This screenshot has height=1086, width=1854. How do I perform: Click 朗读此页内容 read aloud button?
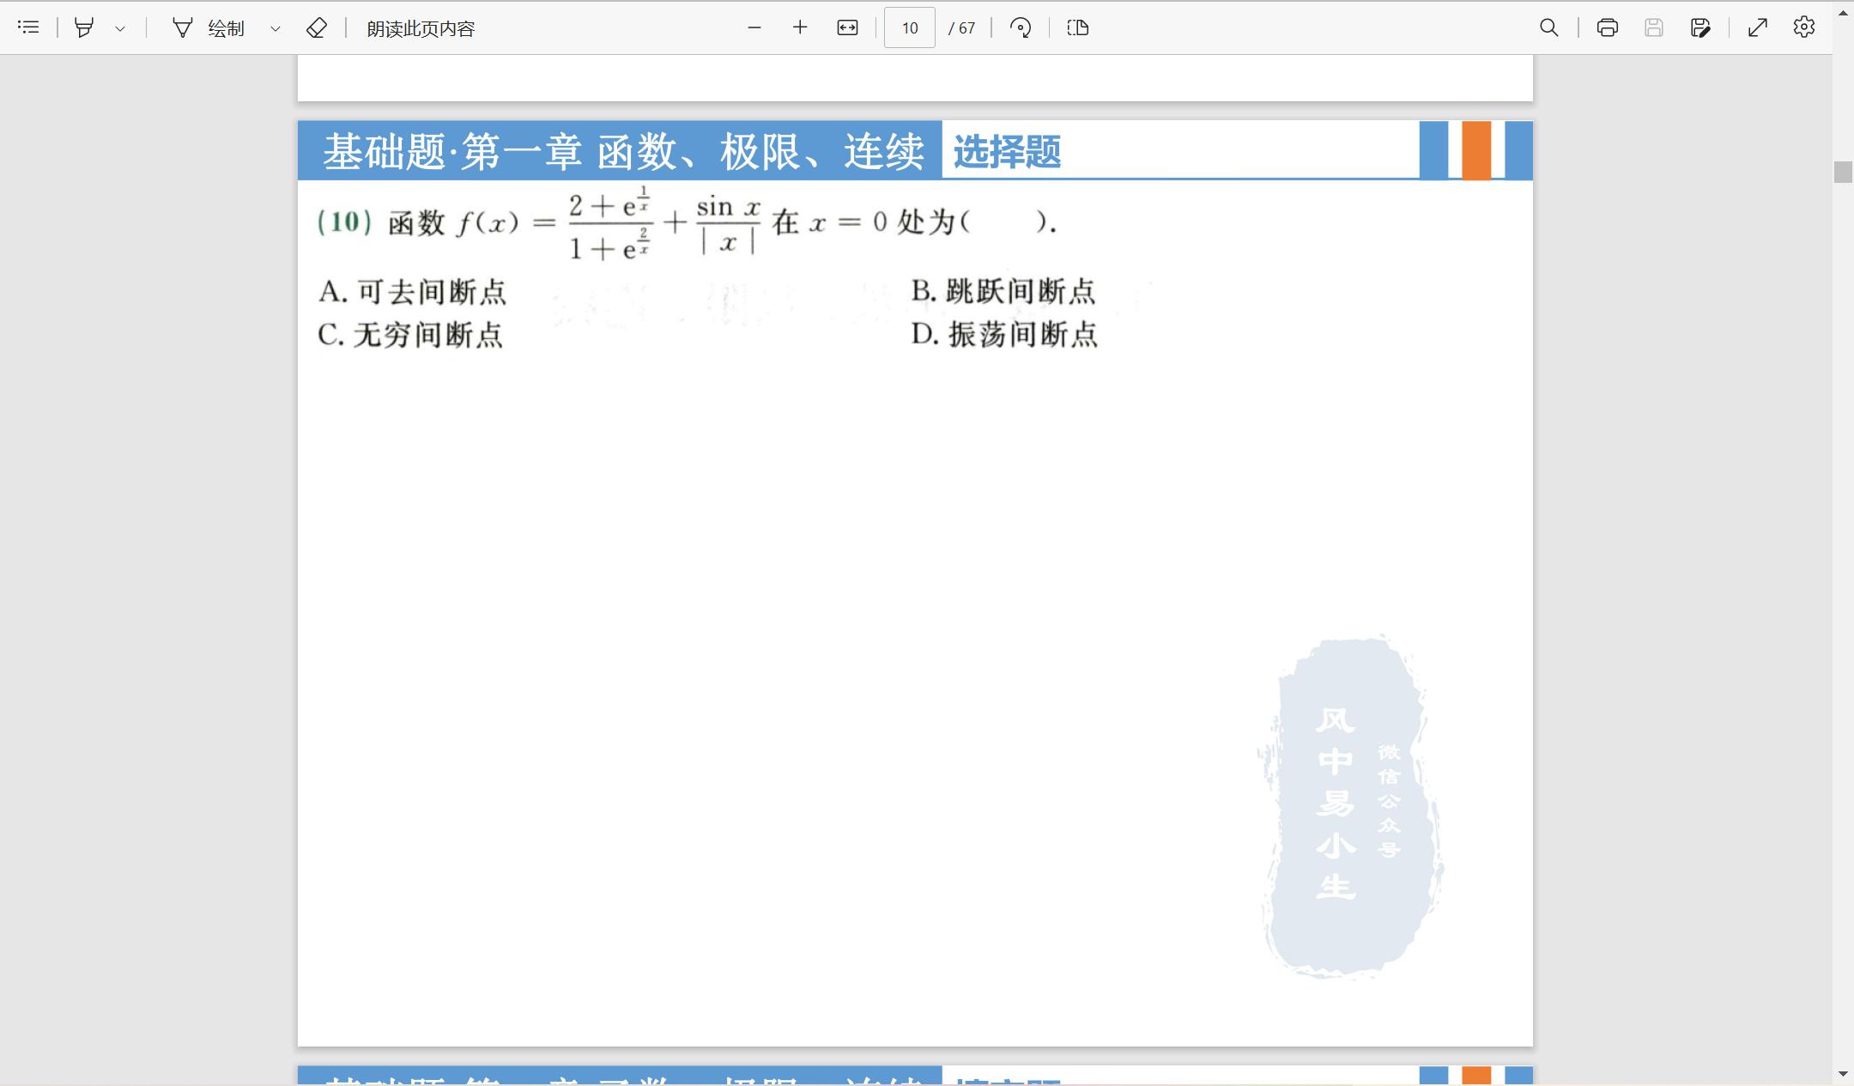(x=421, y=28)
